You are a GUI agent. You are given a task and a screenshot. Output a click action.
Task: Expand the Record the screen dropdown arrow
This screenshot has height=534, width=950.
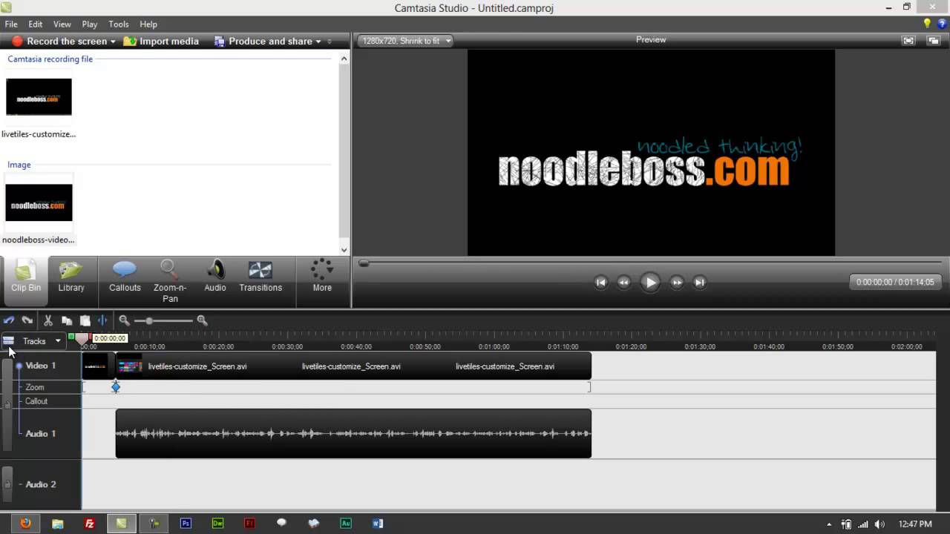click(x=113, y=42)
